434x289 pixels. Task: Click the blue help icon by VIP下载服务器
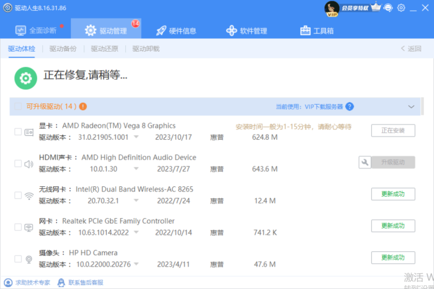[x=350, y=107]
